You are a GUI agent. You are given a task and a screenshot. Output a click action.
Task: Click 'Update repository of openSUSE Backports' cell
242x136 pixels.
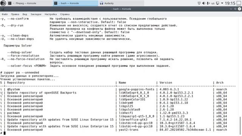click(x=42, y=93)
